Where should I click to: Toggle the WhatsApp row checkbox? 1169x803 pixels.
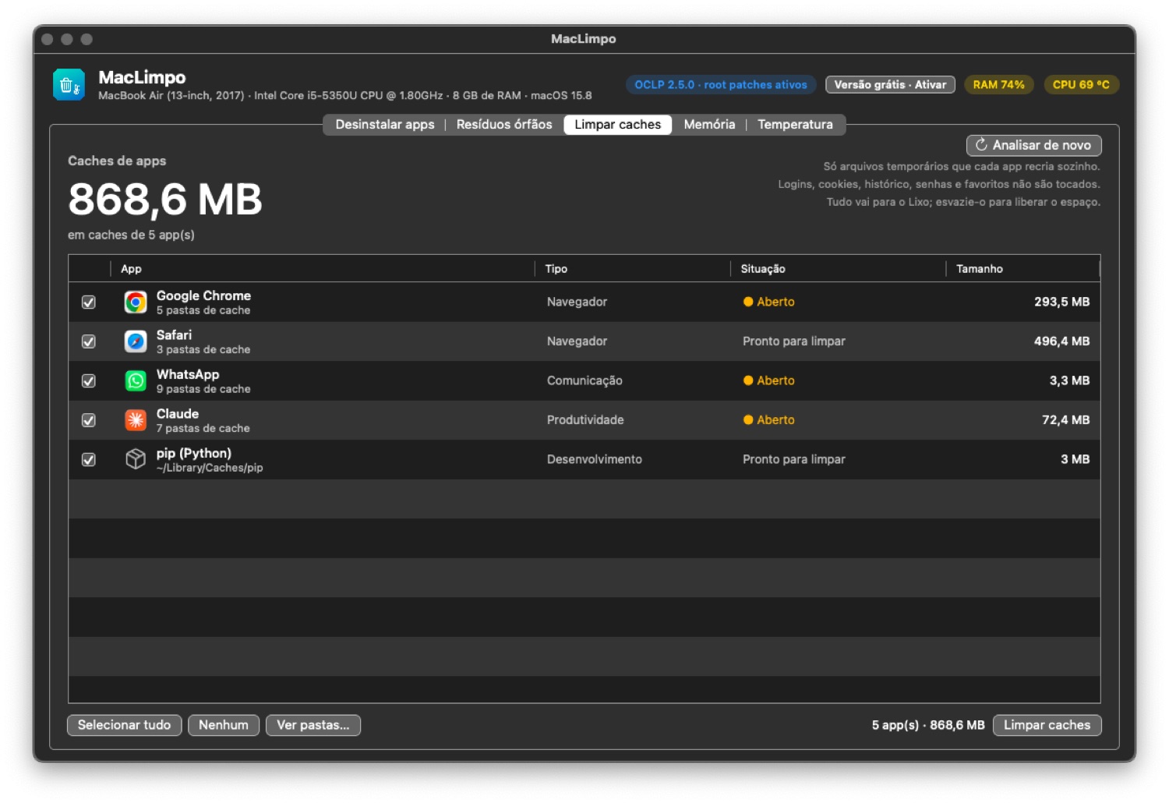(89, 380)
